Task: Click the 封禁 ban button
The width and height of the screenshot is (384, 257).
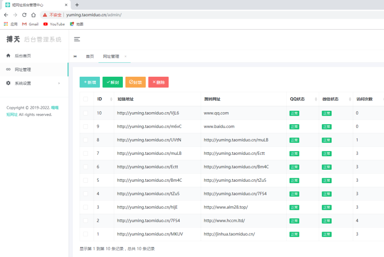Action: (x=135, y=82)
